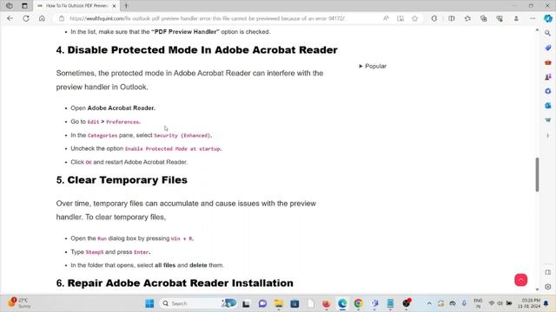Click the ENG IN language indicator
This screenshot has height=312, width=556.
[478, 303]
